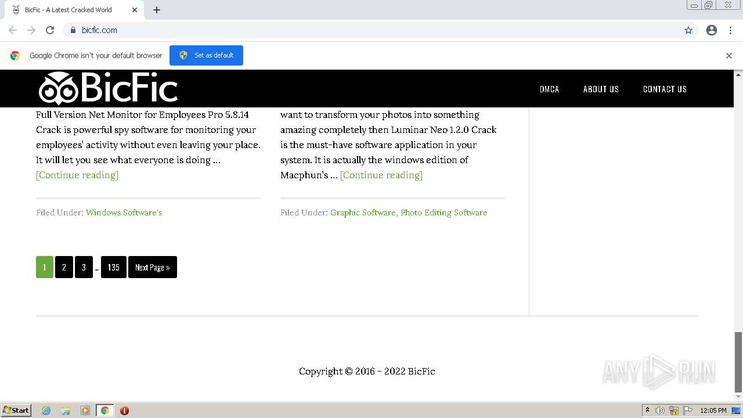This screenshot has width=743, height=418.
Task: Close the BicFic browser tab
Action: click(135, 10)
